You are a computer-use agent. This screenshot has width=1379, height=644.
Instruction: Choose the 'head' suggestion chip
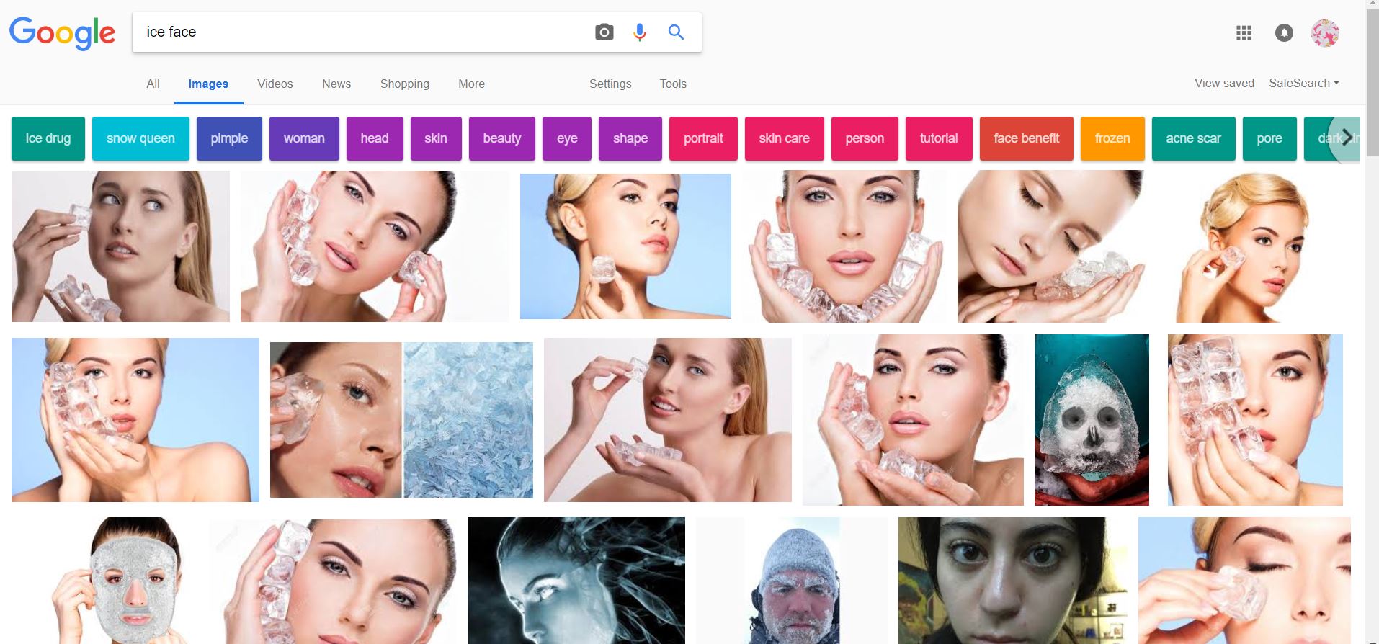pyautogui.click(x=375, y=138)
